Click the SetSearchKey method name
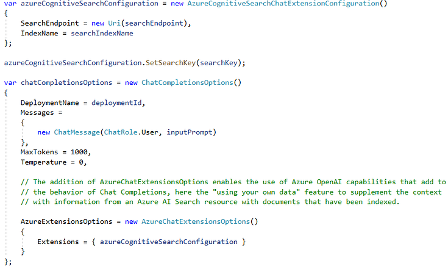Image resolution: width=448 pixels, height=269 pixels. [171, 63]
